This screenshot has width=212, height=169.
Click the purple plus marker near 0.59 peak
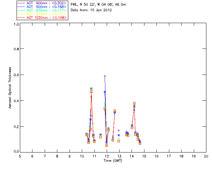coord(105,76)
